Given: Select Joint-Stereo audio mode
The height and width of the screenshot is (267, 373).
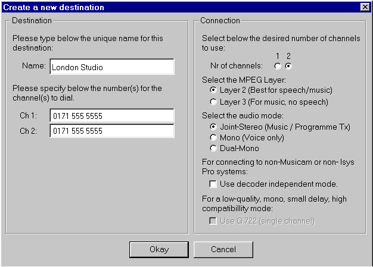Looking at the screenshot, I should click(x=213, y=127).
